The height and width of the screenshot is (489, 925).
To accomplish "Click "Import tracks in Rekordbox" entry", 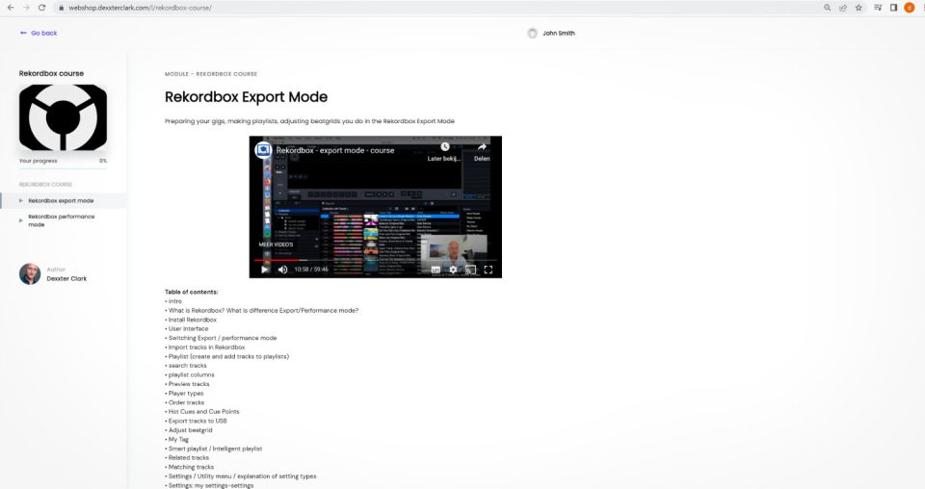I will pos(206,347).
